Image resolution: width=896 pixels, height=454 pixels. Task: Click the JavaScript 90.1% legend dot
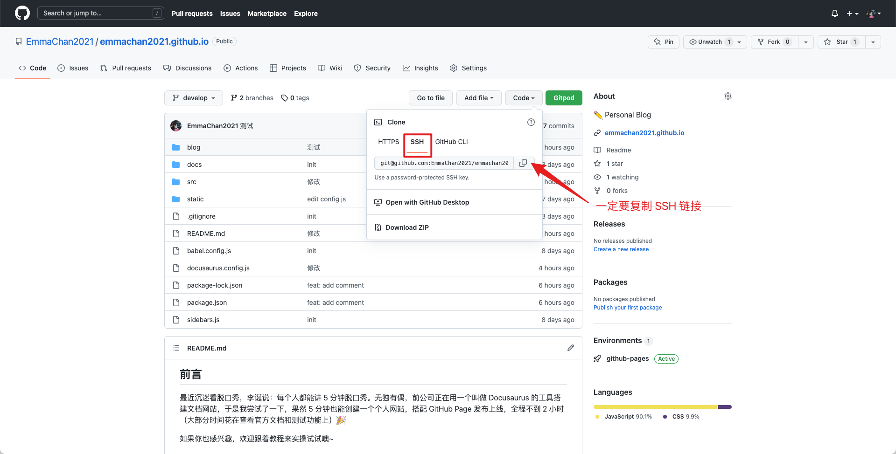597,417
